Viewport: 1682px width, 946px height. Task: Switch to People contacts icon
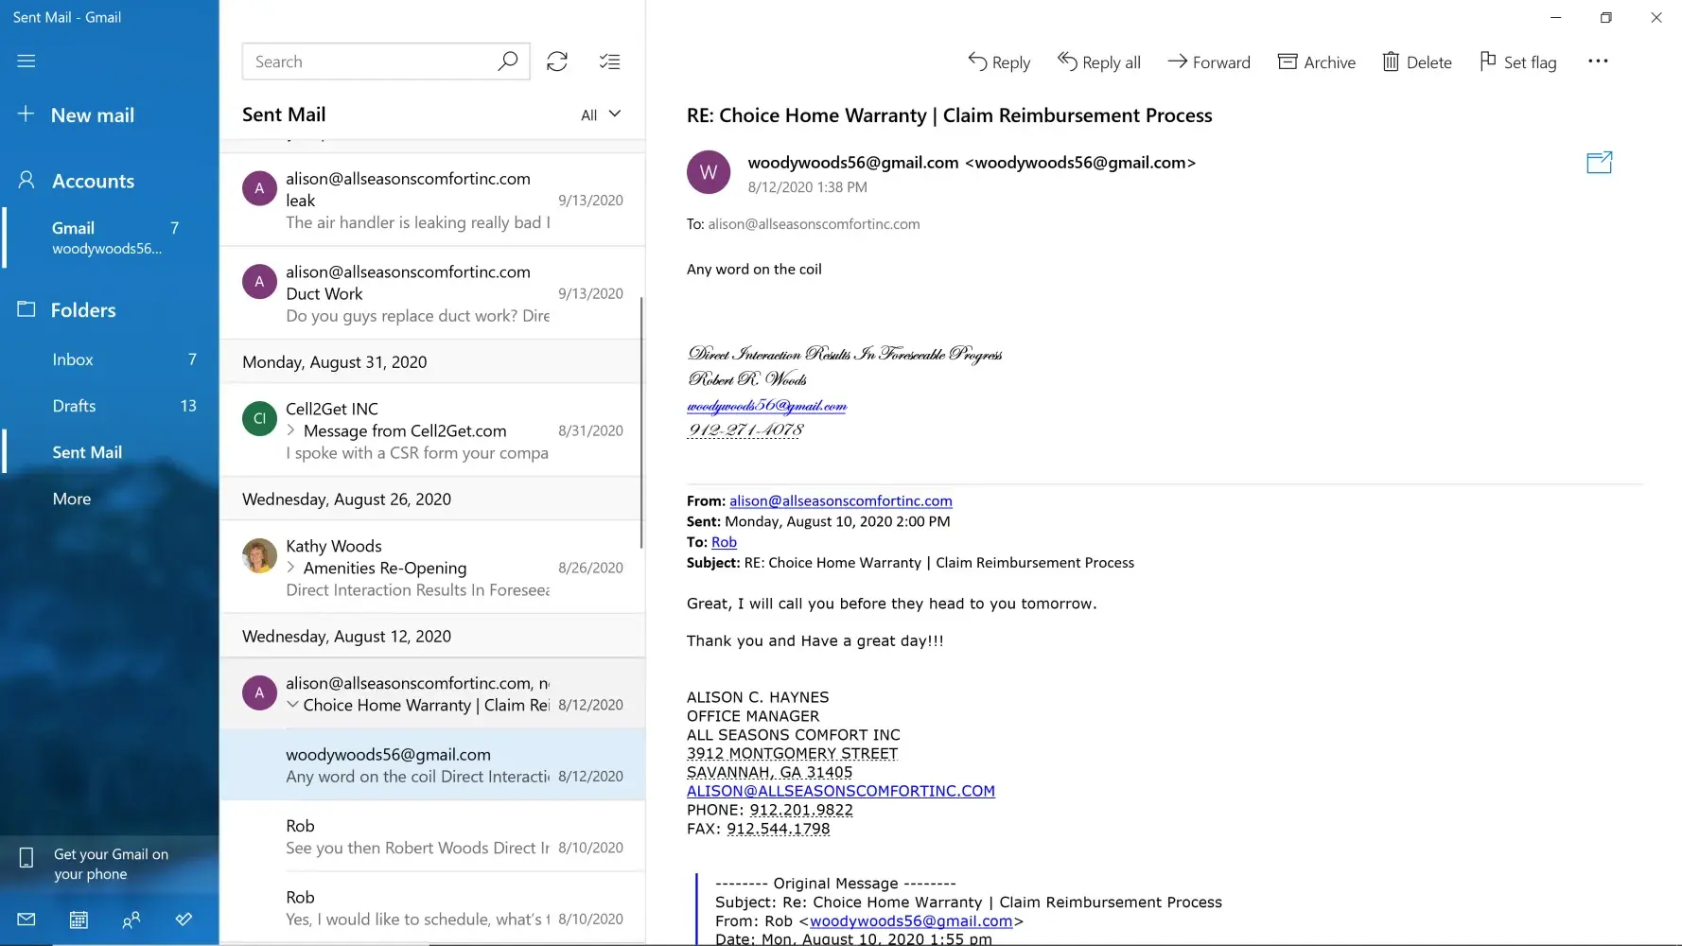(x=131, y=920)
